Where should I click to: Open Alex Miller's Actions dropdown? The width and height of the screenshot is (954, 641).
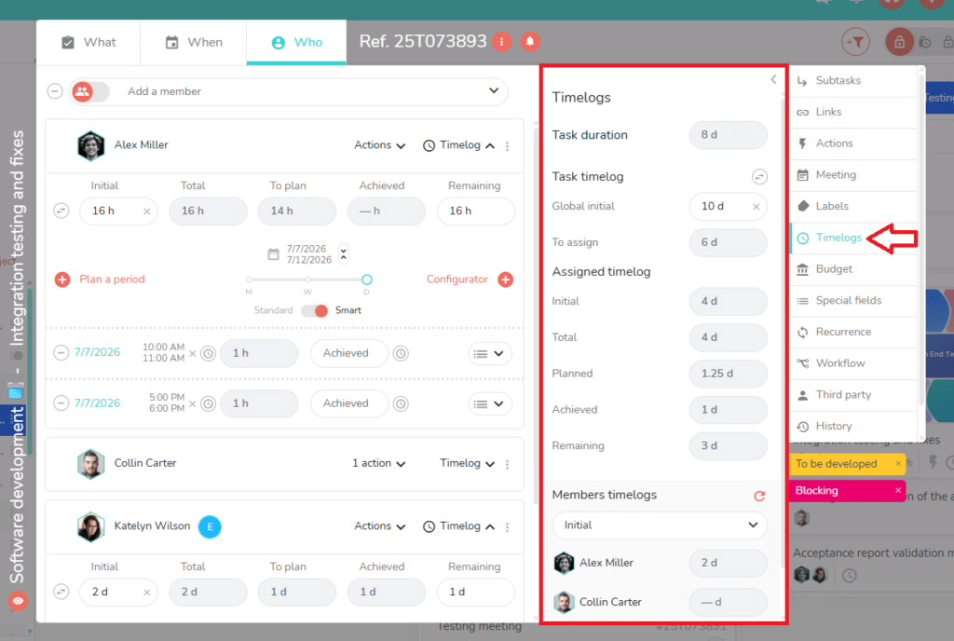380,144
